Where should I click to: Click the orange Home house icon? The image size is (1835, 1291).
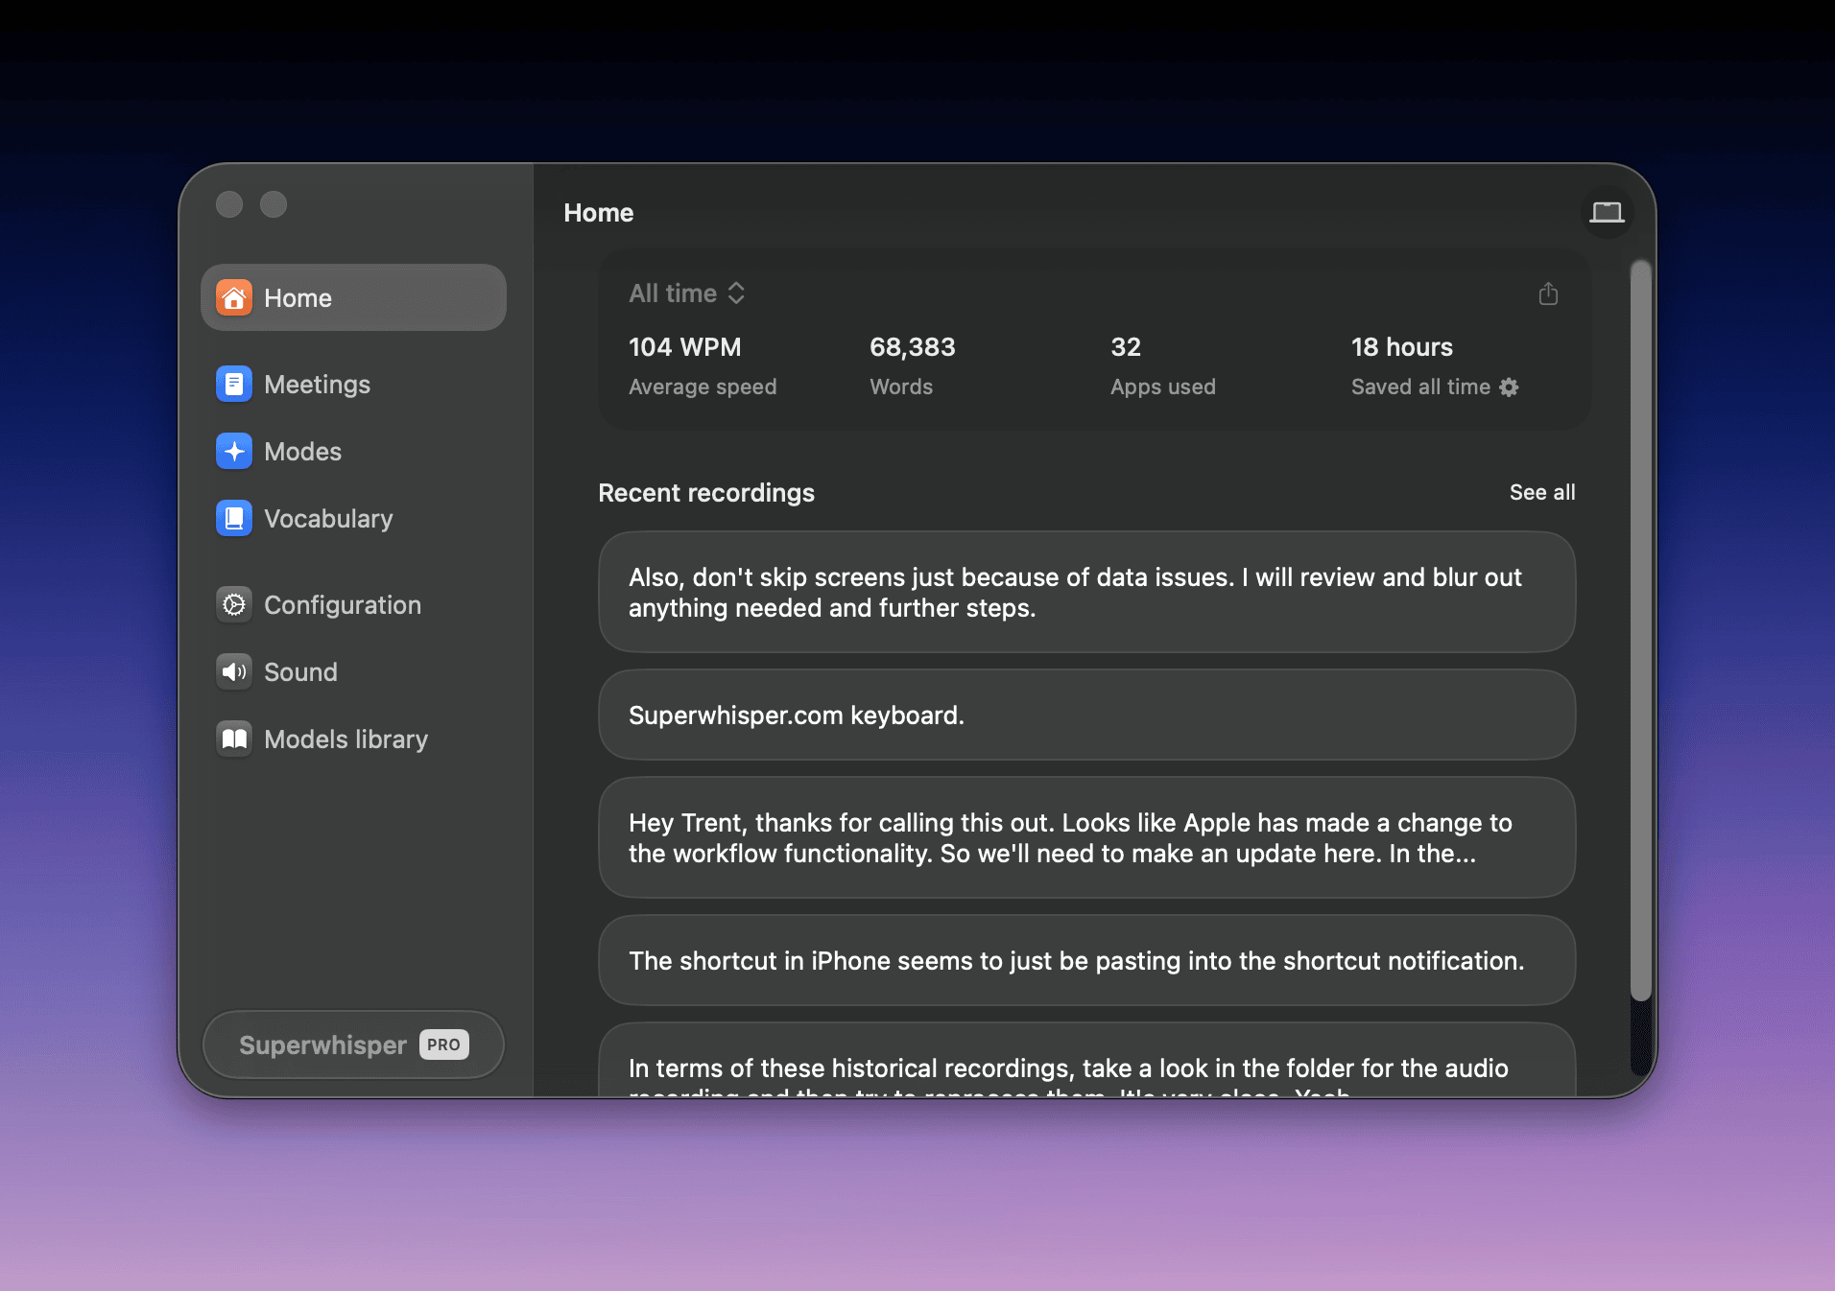click(234, 297)
